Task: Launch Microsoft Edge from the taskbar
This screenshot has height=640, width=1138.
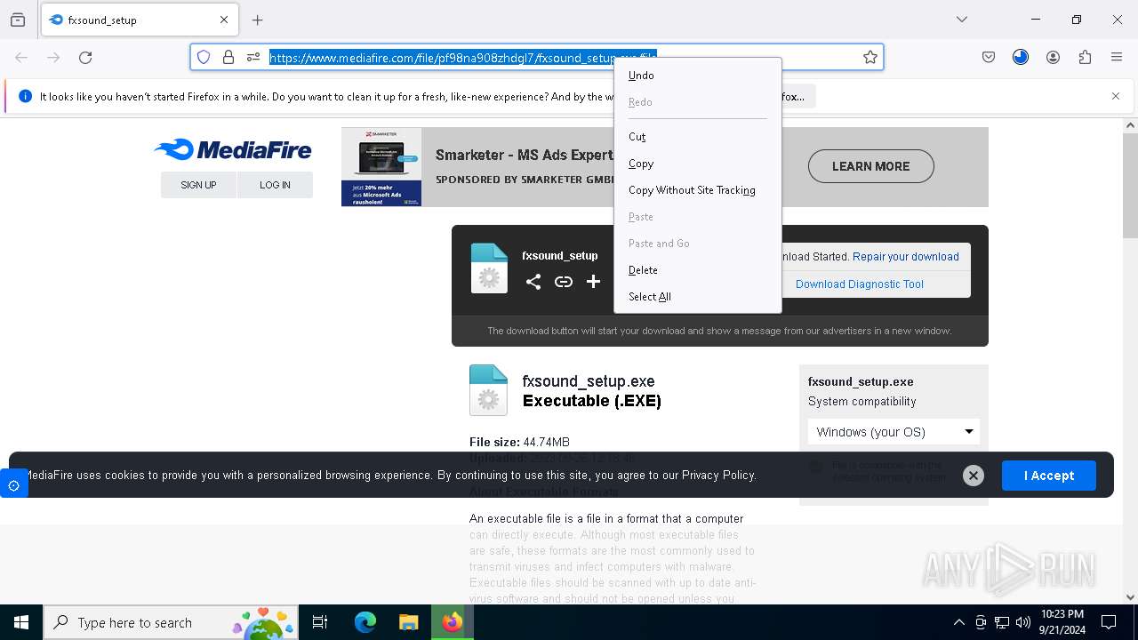Action: (x=365, y=622)
